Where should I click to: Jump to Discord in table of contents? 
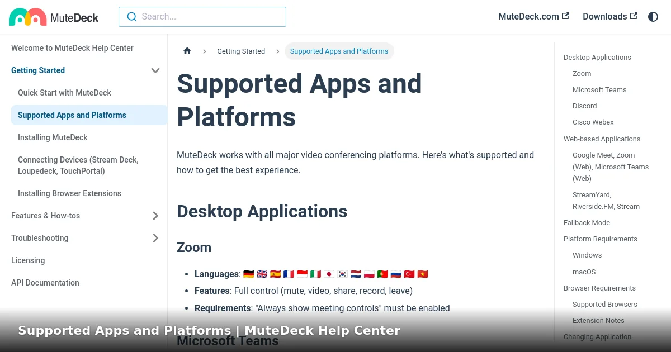pyautogui.click(x=584, y=106)
